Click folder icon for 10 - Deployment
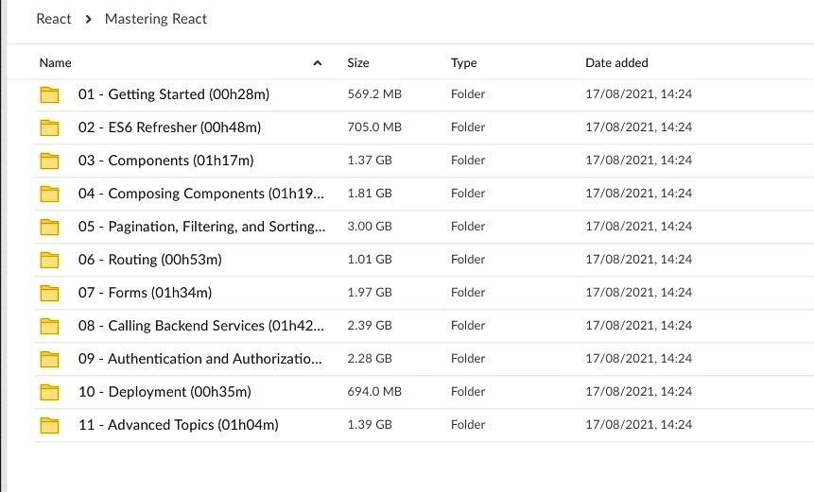 (x=49, y=392)
